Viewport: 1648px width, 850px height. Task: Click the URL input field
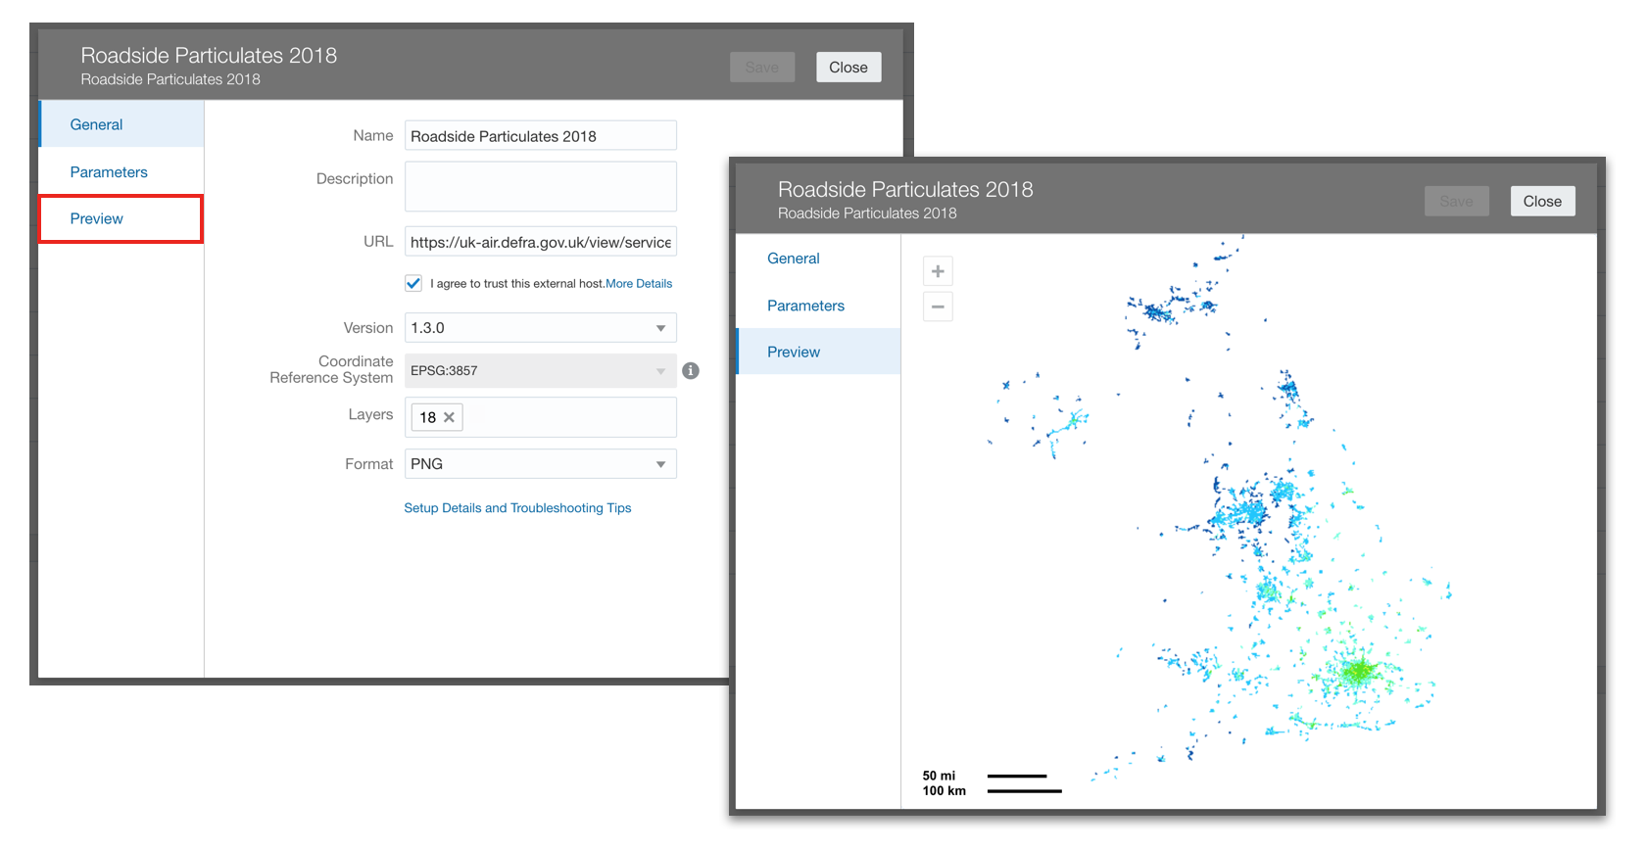[x=540, y=242]
